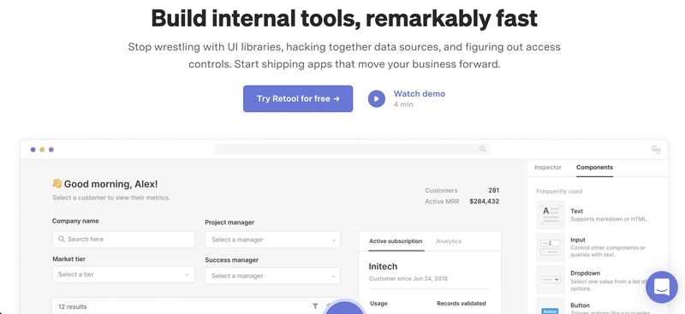Screen dimensions: 685x314
Task: Click the magnifier icon in top address bar
Action: click(482, 149)
